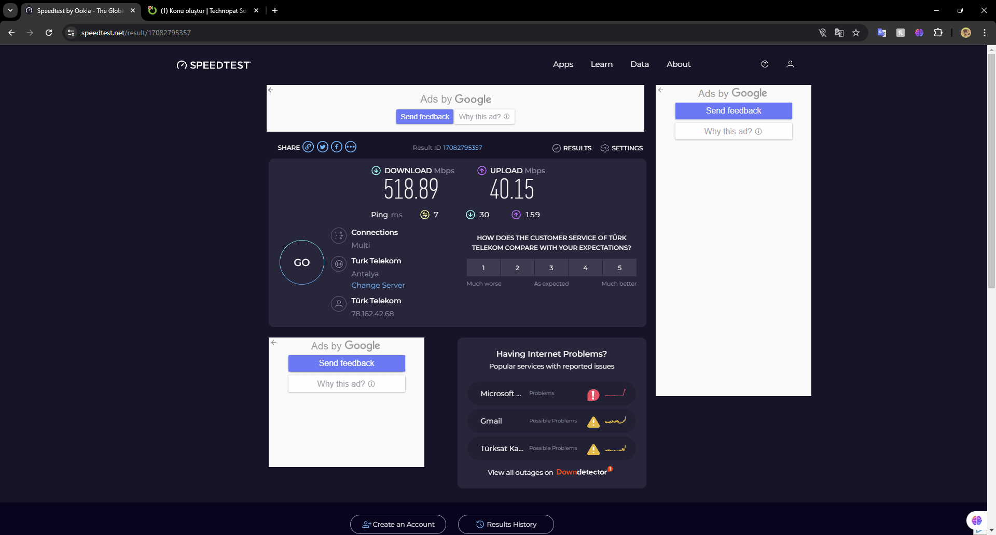Click the Connections mode icon

339,236
